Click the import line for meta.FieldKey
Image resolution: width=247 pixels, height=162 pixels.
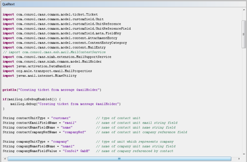[62, 33]
